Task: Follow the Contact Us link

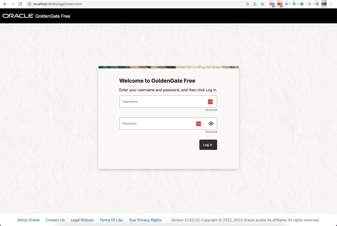Action: click(x=55, y=220)
